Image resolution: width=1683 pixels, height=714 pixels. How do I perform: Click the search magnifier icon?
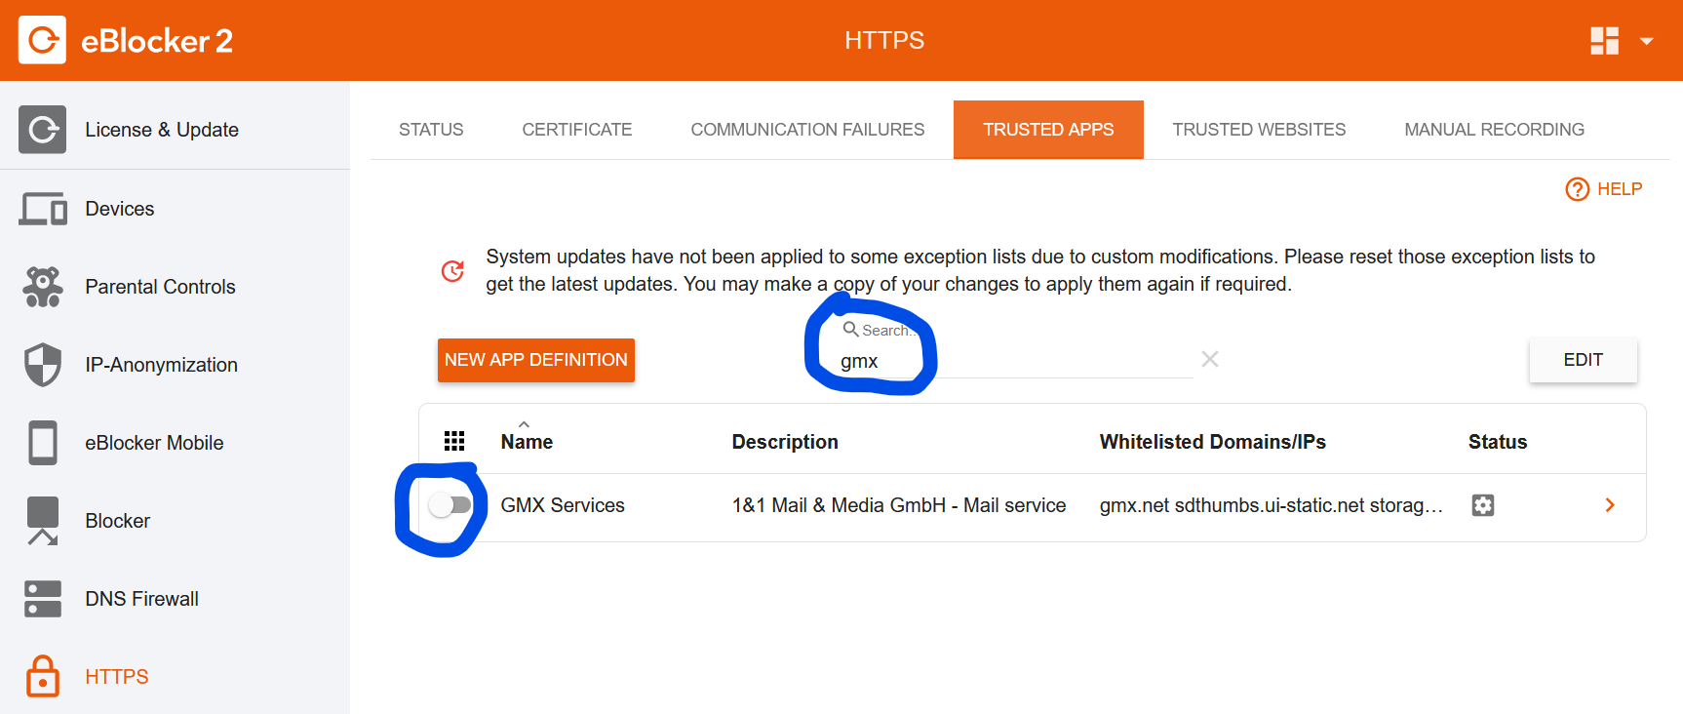851,330
